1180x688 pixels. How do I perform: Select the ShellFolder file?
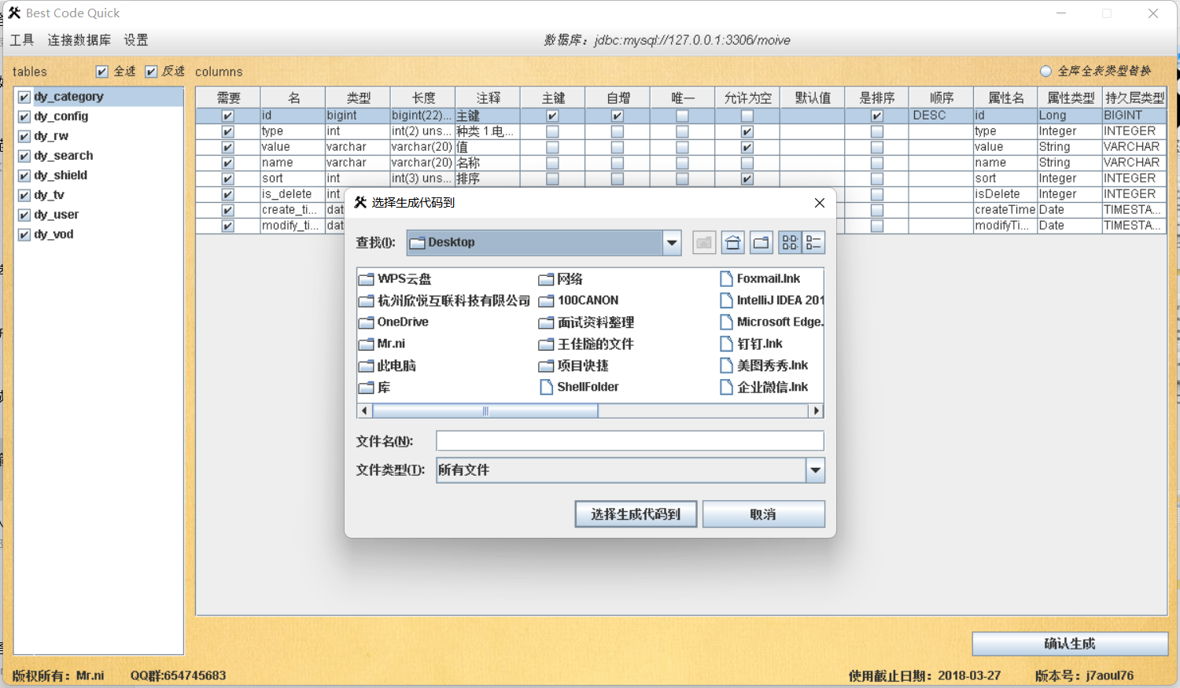coord(580,387)
